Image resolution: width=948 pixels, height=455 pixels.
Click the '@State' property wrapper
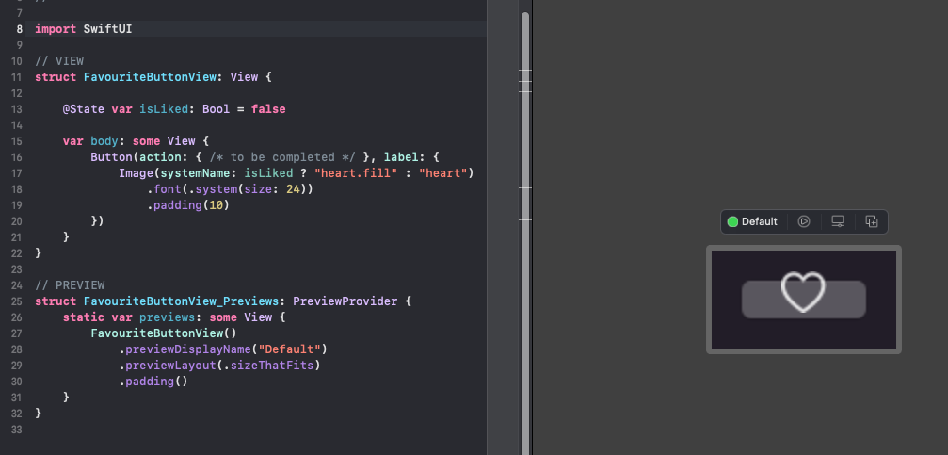(84, 109)
